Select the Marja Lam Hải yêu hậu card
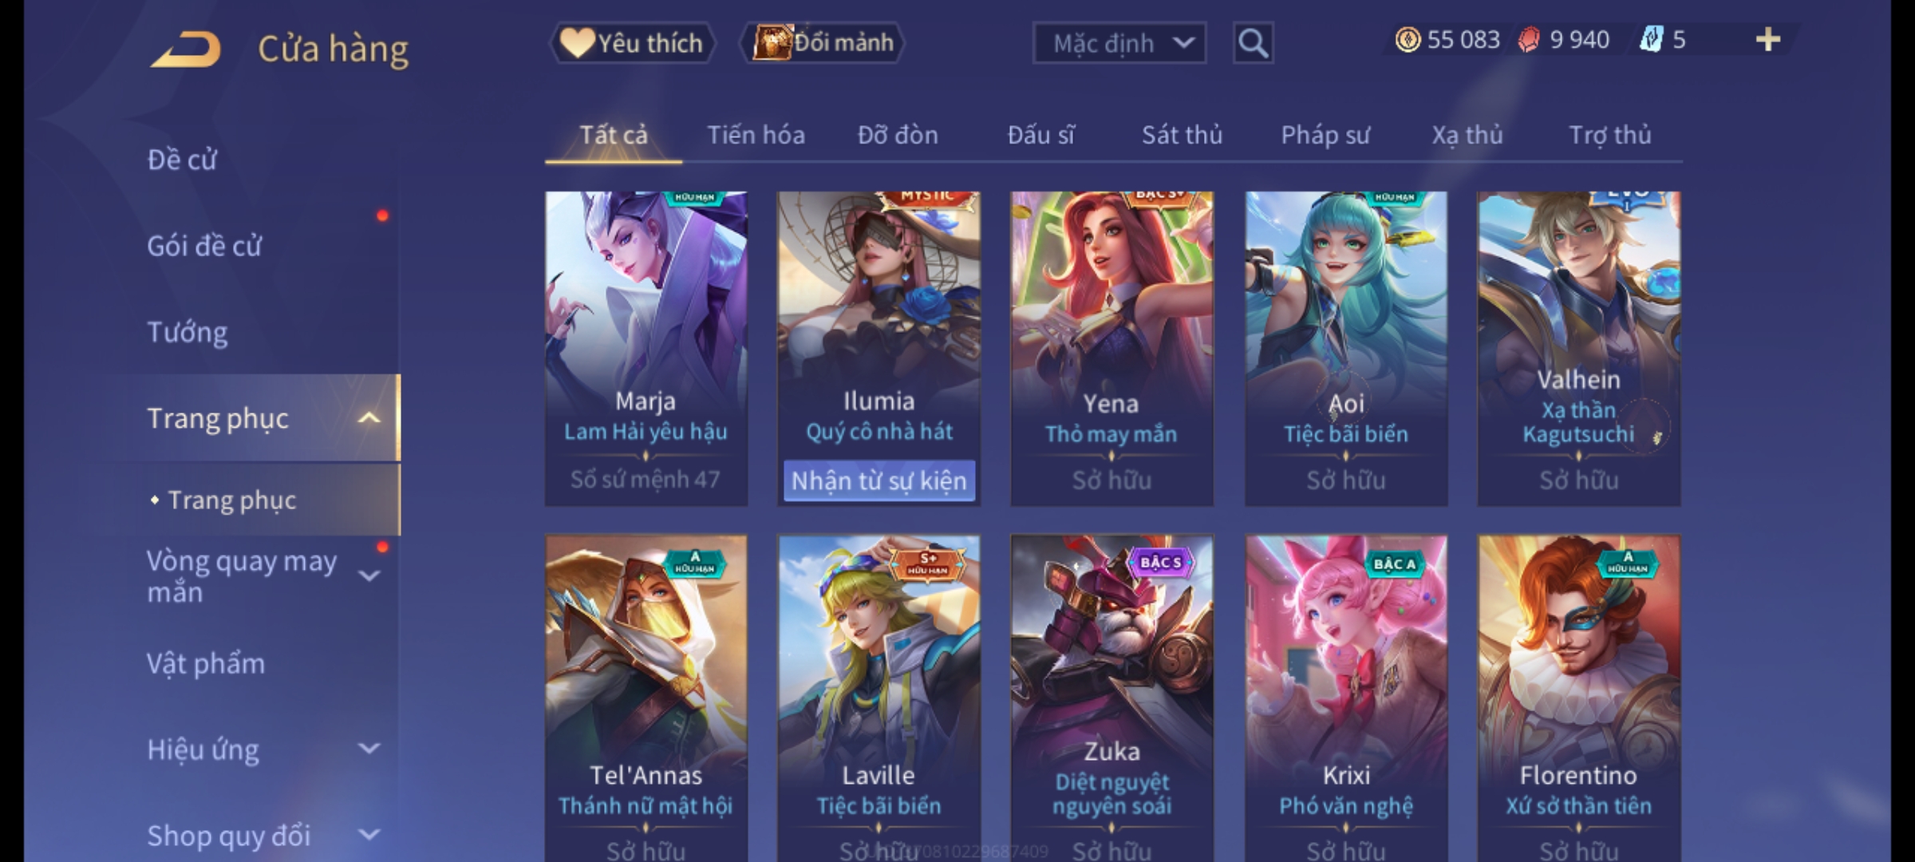 [x=646, y=349]
